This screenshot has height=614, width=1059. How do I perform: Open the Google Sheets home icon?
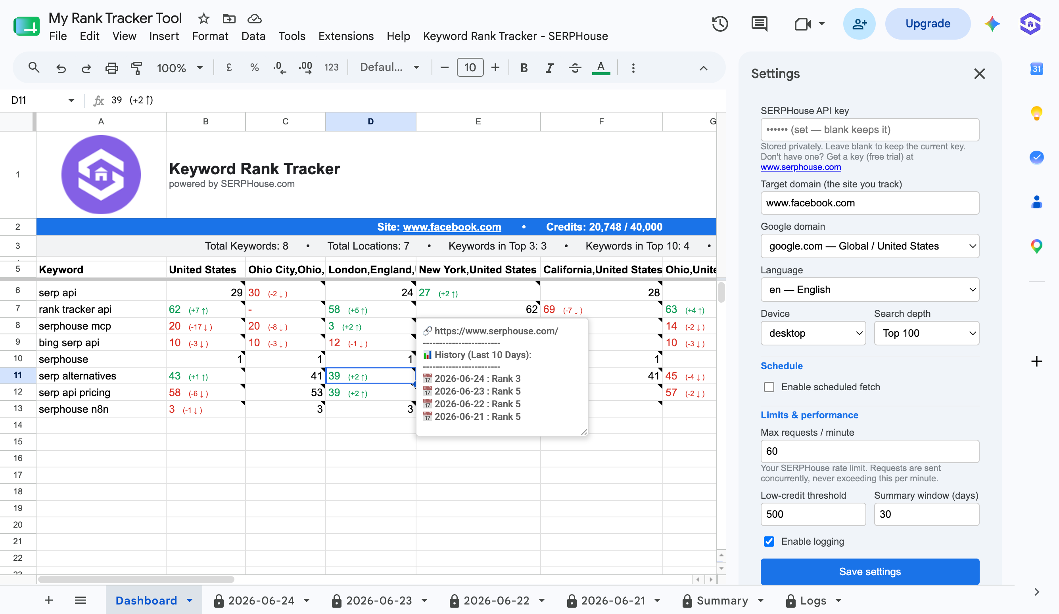pos(27,27)
